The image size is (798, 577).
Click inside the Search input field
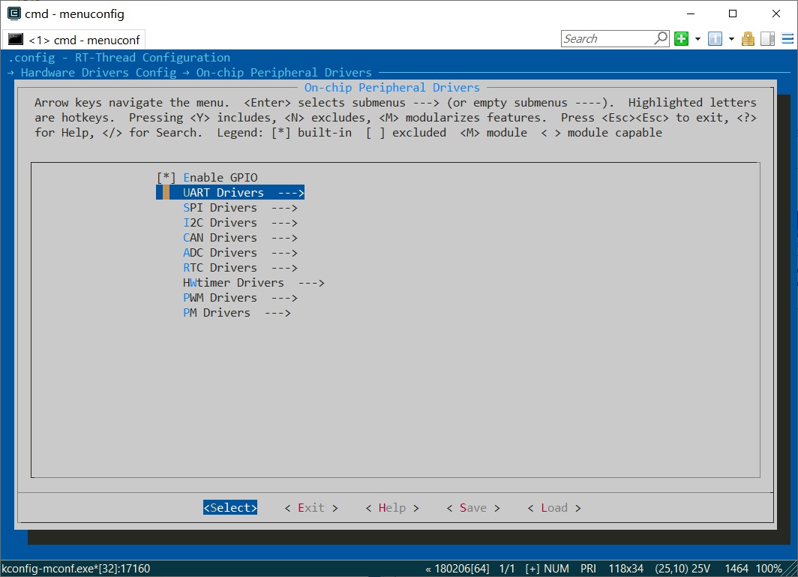[x=607, y=39]
